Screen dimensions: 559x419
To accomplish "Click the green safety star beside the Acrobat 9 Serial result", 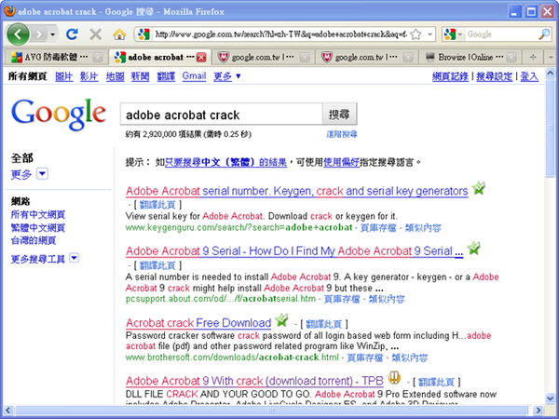I will (474, 248).
